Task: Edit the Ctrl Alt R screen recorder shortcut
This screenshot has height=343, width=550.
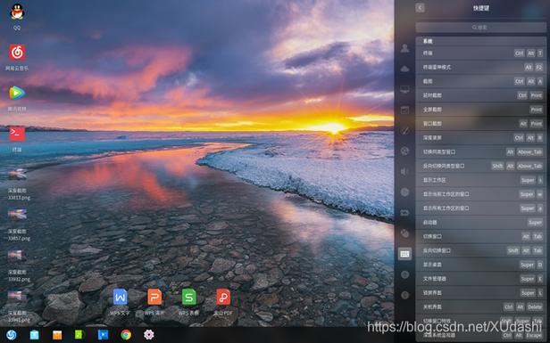Action: pos(481,137)
